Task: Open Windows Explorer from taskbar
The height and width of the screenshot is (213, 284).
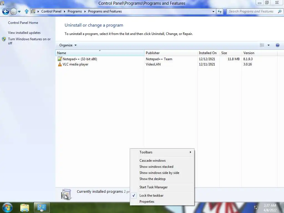Action: 25,208
